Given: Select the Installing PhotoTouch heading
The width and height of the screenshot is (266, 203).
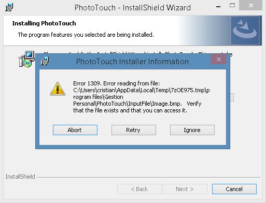Looking at the screenshot, I should click(44, 23).
